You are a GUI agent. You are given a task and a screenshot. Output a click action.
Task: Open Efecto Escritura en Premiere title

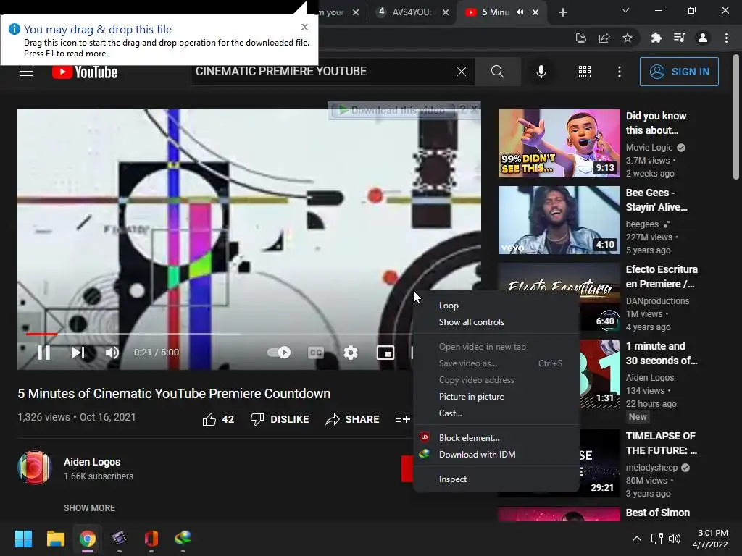(x=662, y=277)
